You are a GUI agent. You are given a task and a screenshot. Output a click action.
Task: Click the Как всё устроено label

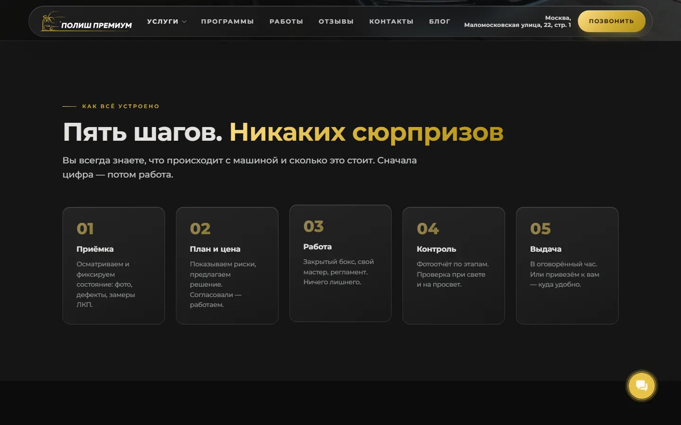(x=121, y=106)
